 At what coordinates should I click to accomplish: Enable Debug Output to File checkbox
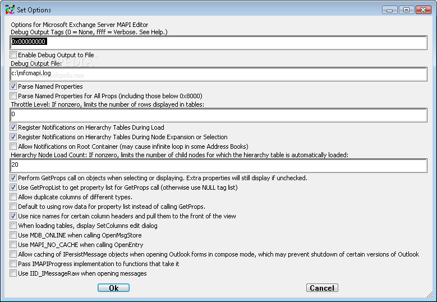pos(13,54)
